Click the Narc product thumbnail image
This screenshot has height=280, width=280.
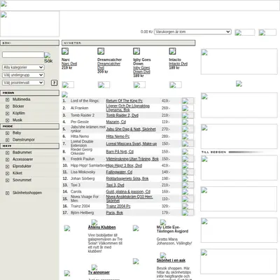pos(65,51)
